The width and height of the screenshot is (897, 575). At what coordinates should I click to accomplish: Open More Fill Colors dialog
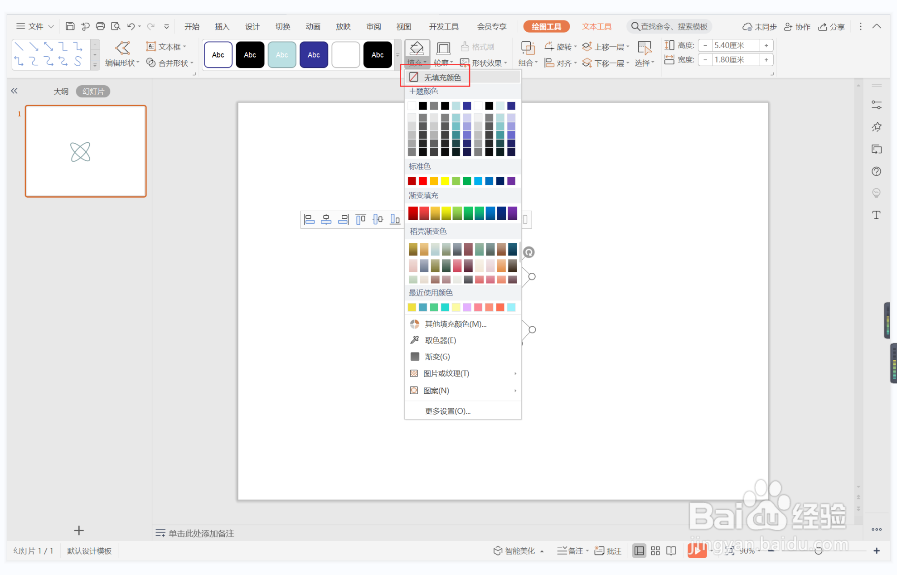coord(455,324)
